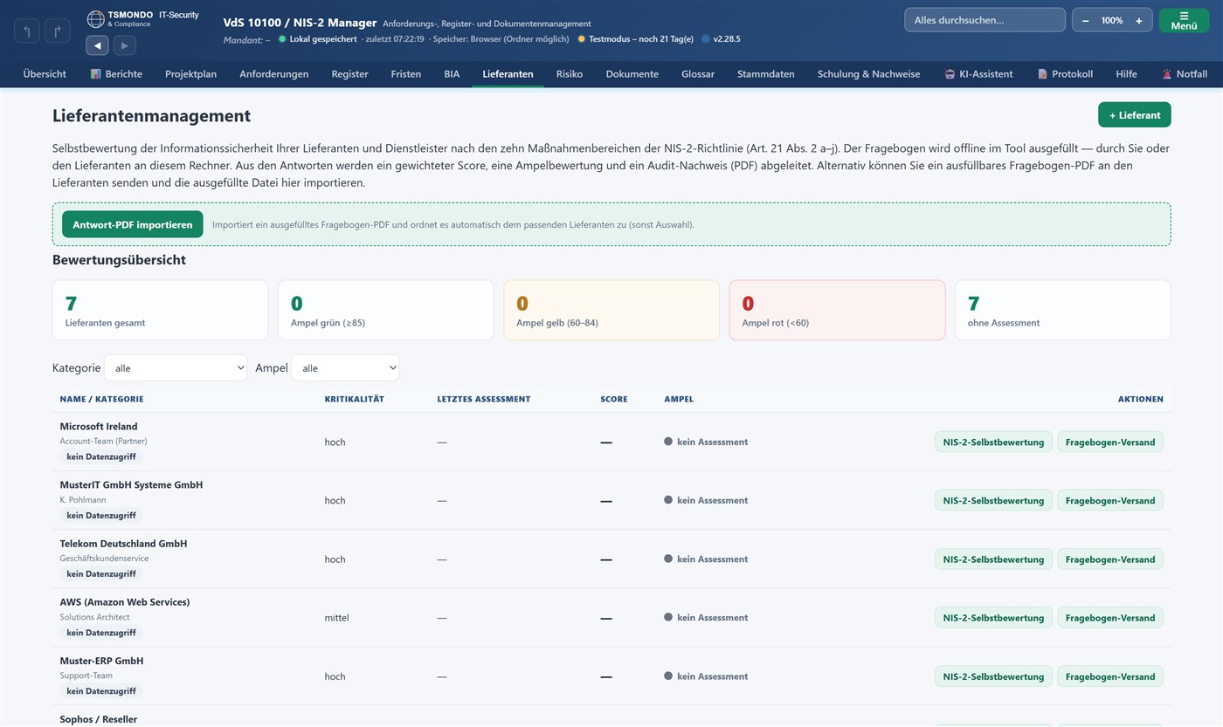
Task: Click Fragebogen-Versand for Muster-ERP GmbH
Action: tap(1110, 676)
